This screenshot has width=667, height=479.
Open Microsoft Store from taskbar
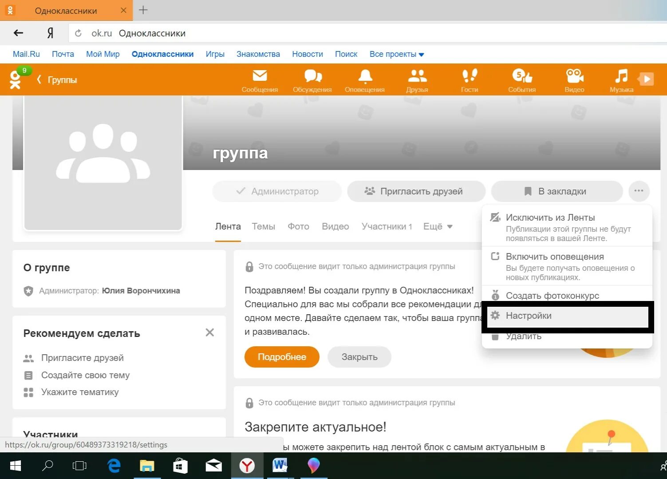tap(180, 466)
